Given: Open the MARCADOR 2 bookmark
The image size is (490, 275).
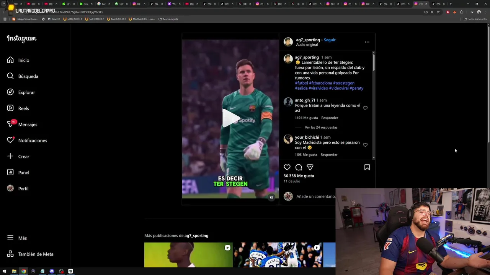Looking at the screenshot, I should [94, 19].
